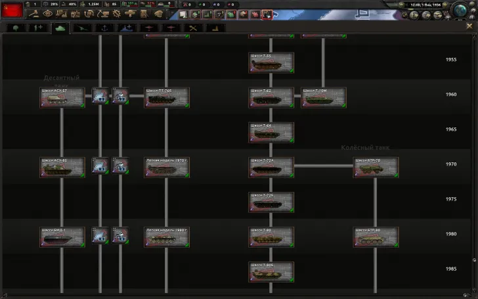Research Легкая модель 1980 г. technology
The image size is (478, 299).
click(x=167, y=237)
